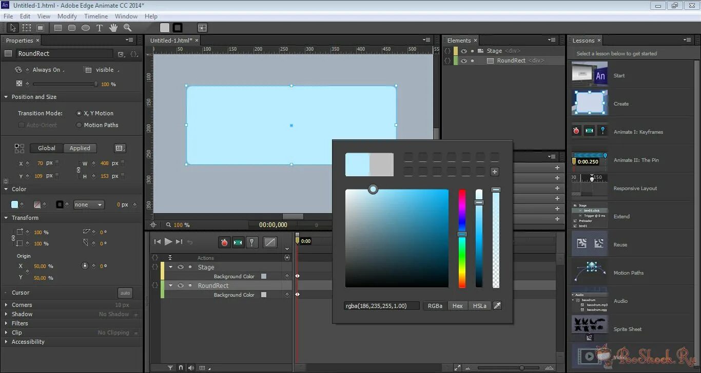Toggle Stage visibility eye in Elements panel
Screen dimensions: 701x373
(x=463, y=51)
